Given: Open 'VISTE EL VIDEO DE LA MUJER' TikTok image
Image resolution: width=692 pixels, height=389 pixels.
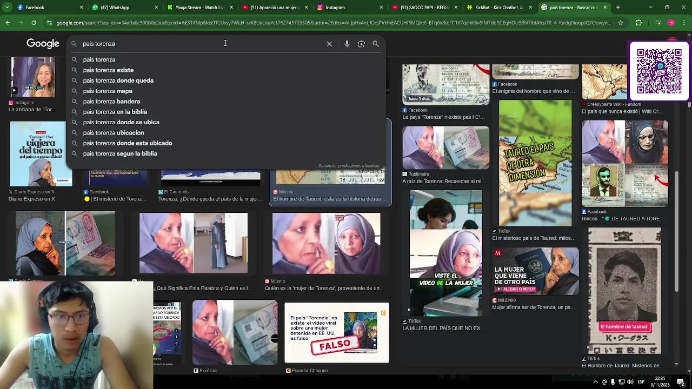Looking at the screenshot, I should click(445, 253).
